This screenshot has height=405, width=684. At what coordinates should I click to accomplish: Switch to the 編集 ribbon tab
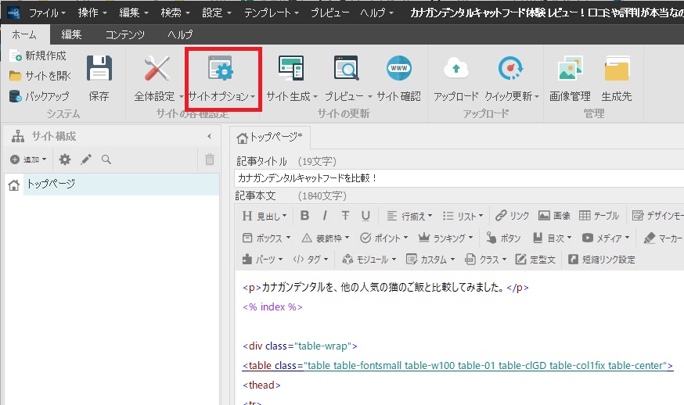tap(71, 34)
